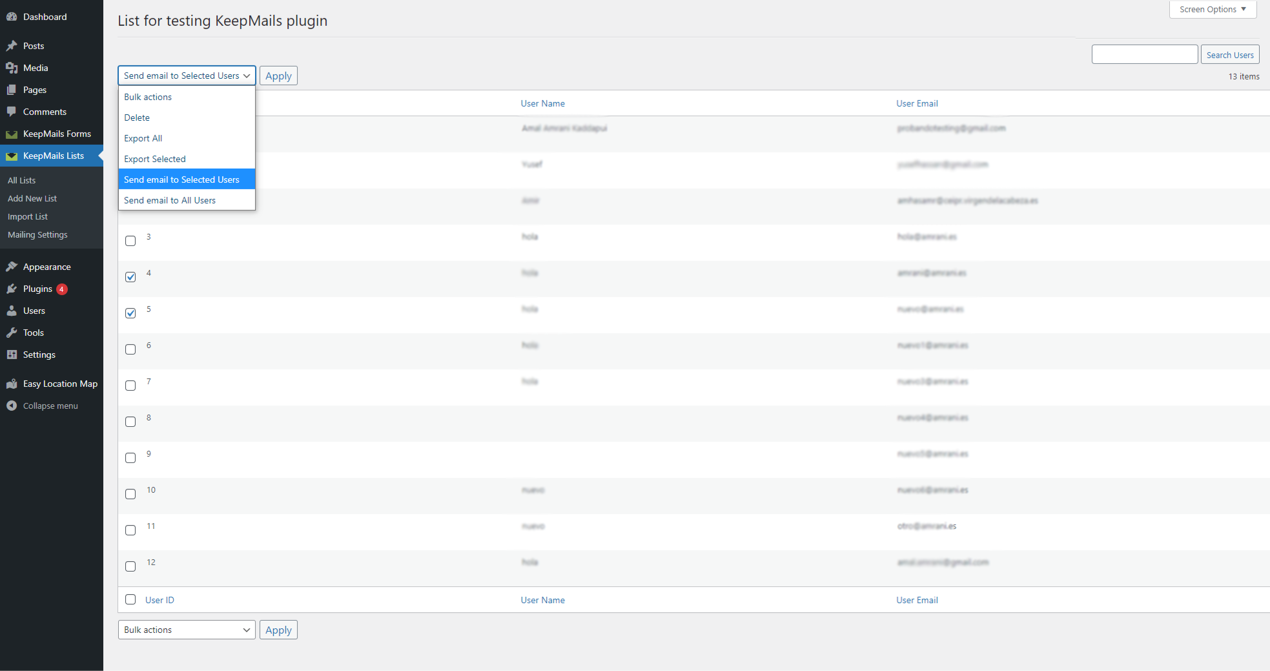Toggle select-all checkbox in table footer
The height and width of the screenshot is (671, 1270).
(130, 599)
